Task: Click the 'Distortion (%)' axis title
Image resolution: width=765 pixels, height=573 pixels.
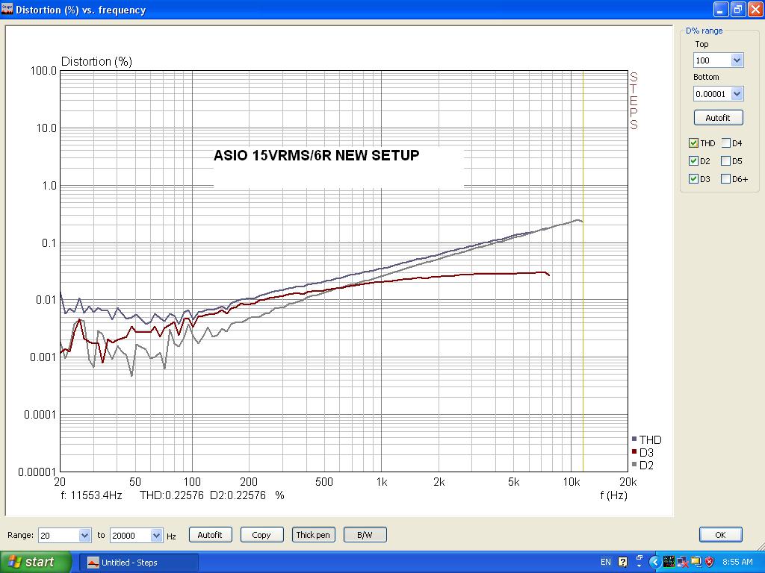Action: tap(96, 61)
